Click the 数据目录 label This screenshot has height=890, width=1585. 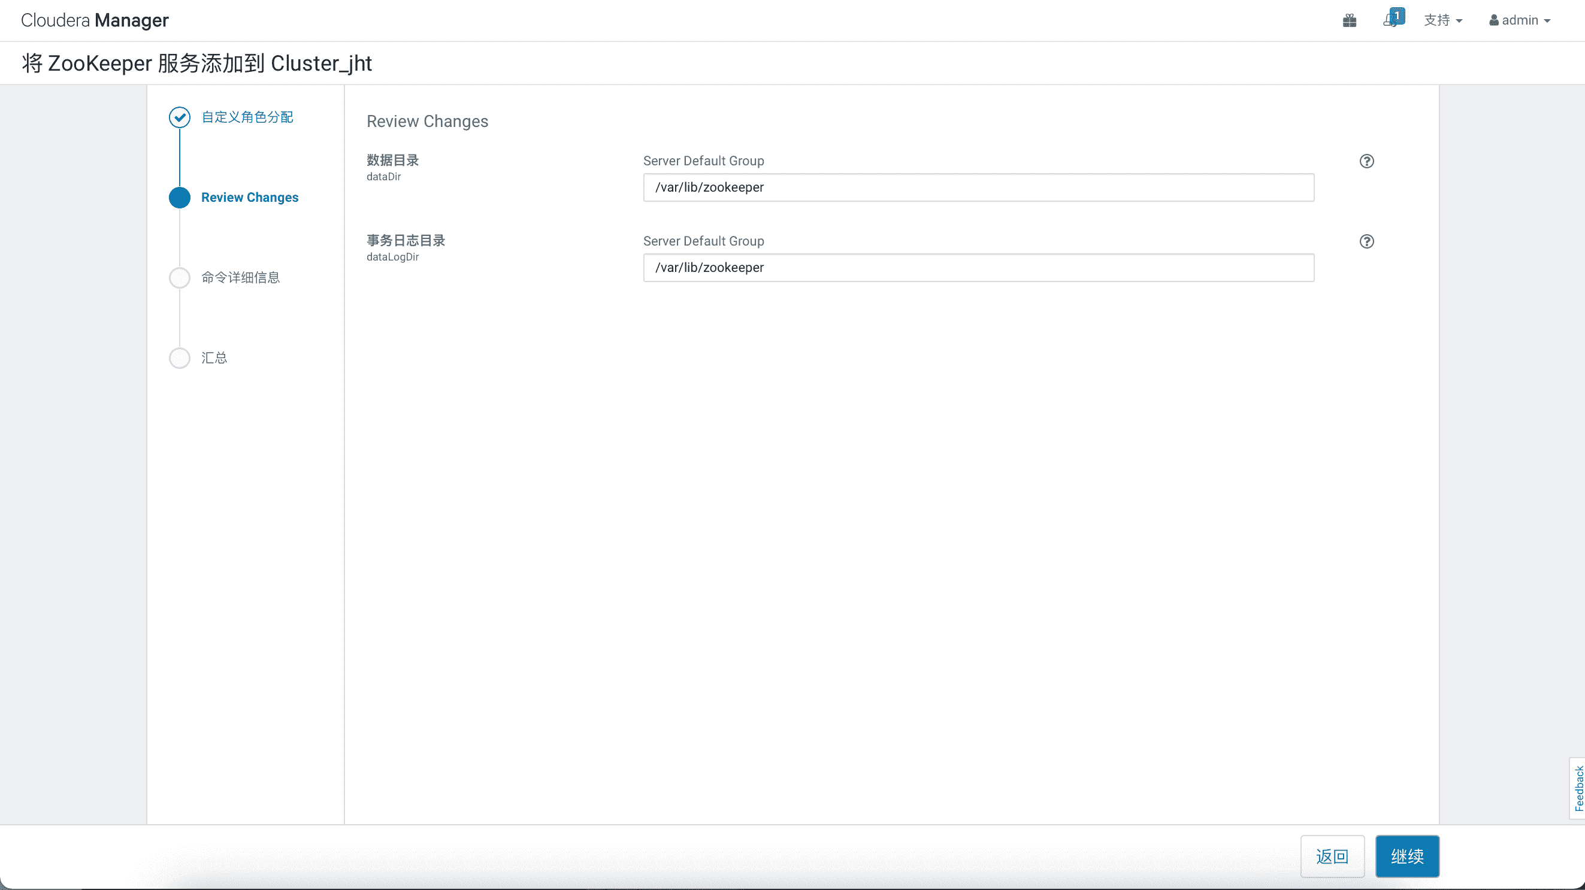[392, 161]
